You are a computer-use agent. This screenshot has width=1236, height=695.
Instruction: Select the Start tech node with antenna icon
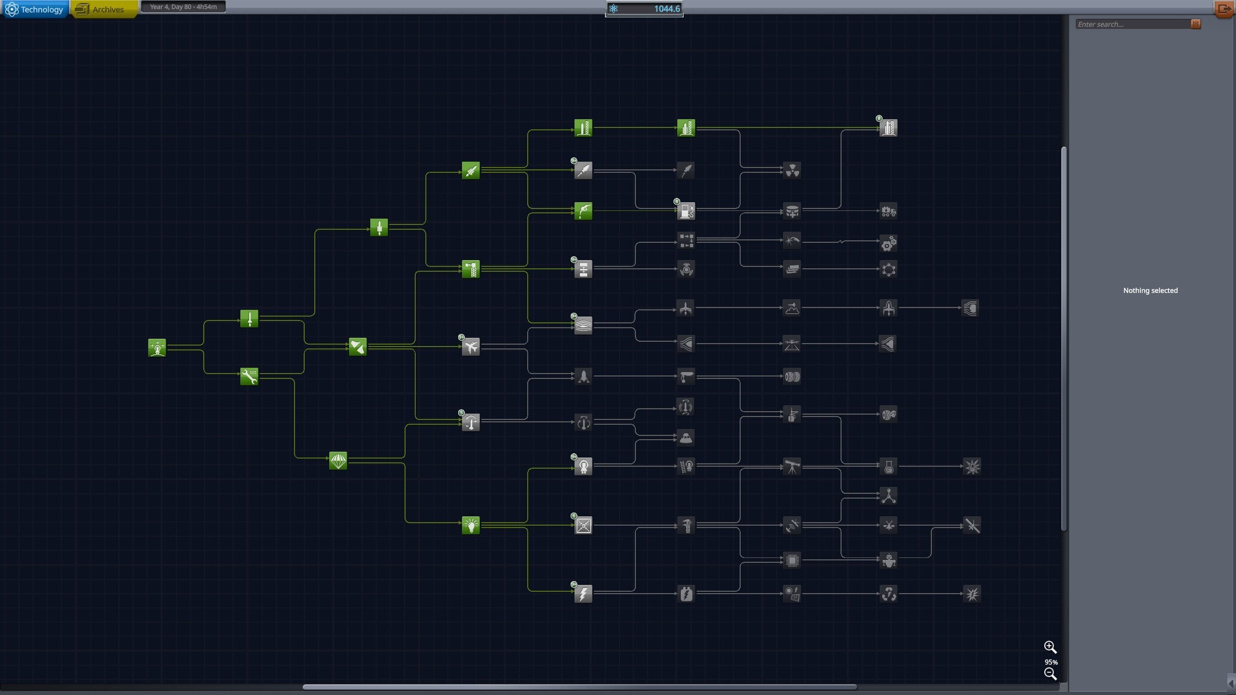coord(157,347)
